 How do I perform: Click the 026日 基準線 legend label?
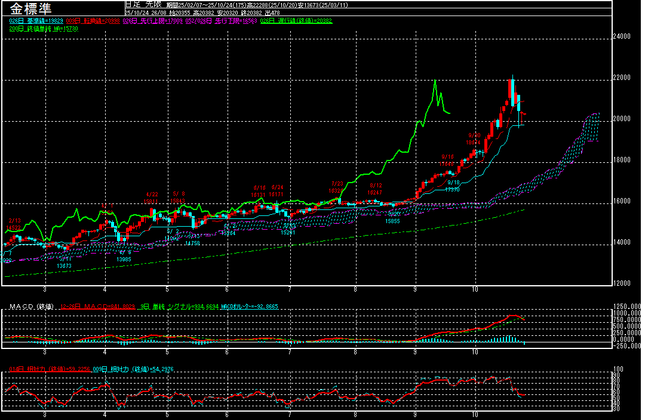click(x=36, y=21)
